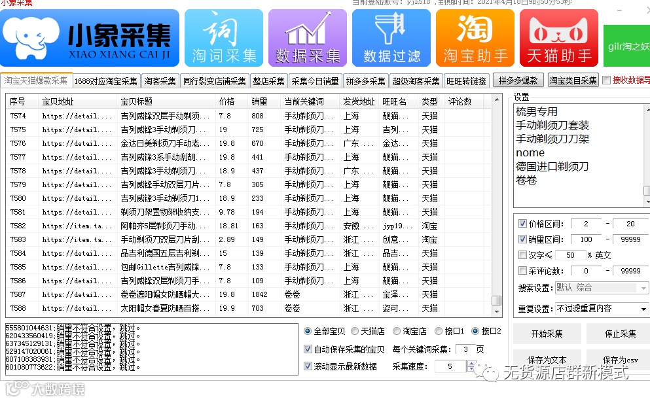Image resolution: width=650 pixels, height=401 pixels.
Task: Click the minimum price field showing 2
Action: (586, 224)
